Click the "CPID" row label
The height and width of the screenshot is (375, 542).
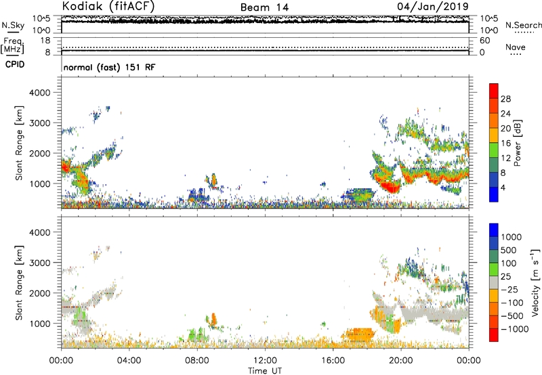pyautogui.click(x=15, y=64)
